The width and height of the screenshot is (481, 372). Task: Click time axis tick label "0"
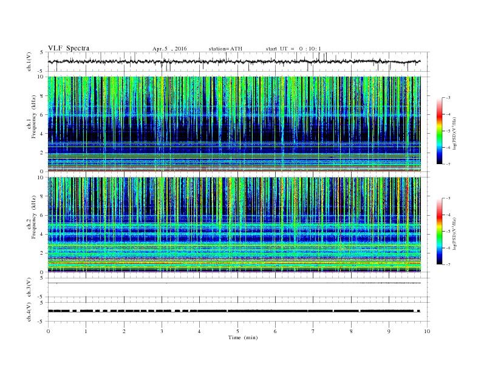(x=48, y=331)
